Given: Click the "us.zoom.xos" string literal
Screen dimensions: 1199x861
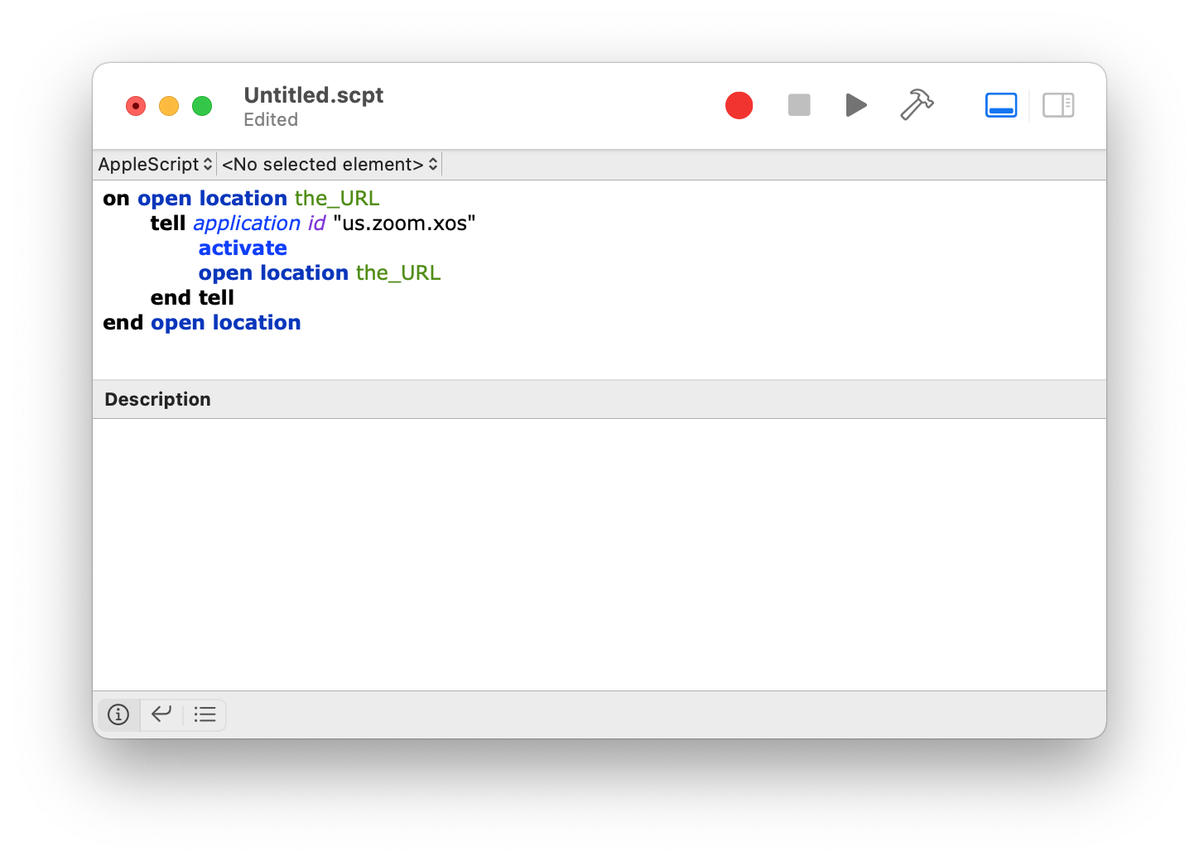Looking at the screenshot, I should pyautogui.click(x=403, y=223).
